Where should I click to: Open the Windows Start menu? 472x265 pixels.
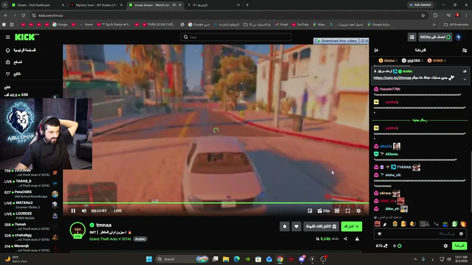pos(149,259)
